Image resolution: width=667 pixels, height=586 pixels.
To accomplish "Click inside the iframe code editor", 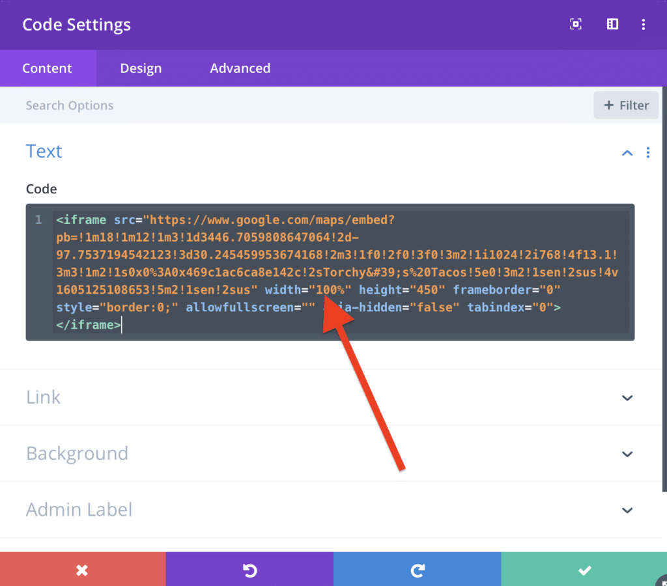I will [339, 272].
